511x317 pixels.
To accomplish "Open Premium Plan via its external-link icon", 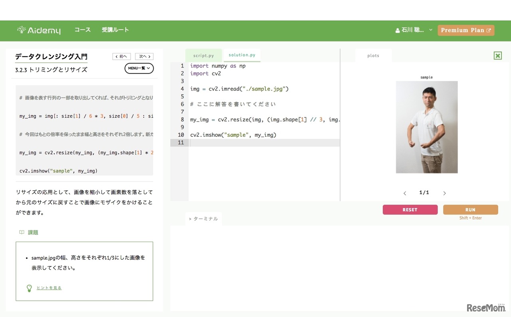I will (x=489, y=30).
